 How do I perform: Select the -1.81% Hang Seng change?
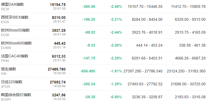point(116,71)
